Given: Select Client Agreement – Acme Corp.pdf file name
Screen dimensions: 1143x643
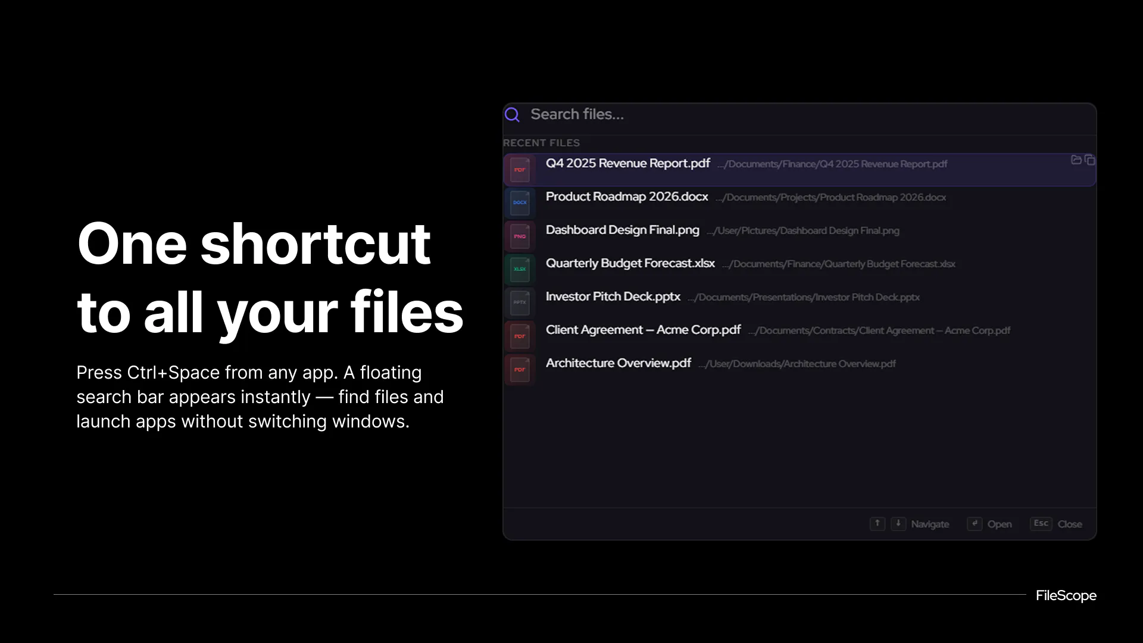Looking at the screenshot, I should tap(643, 330).
